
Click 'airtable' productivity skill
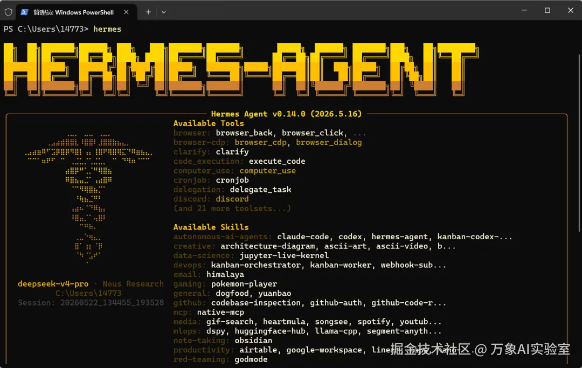point(258,350)
